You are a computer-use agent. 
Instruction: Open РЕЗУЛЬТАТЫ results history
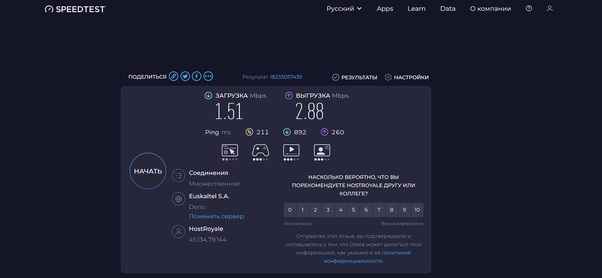(x=354, y=77)
